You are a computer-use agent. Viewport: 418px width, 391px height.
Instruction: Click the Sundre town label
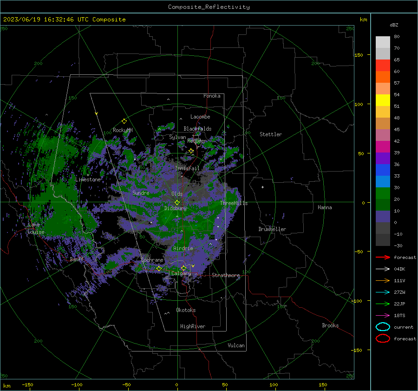tap(141, 192)
